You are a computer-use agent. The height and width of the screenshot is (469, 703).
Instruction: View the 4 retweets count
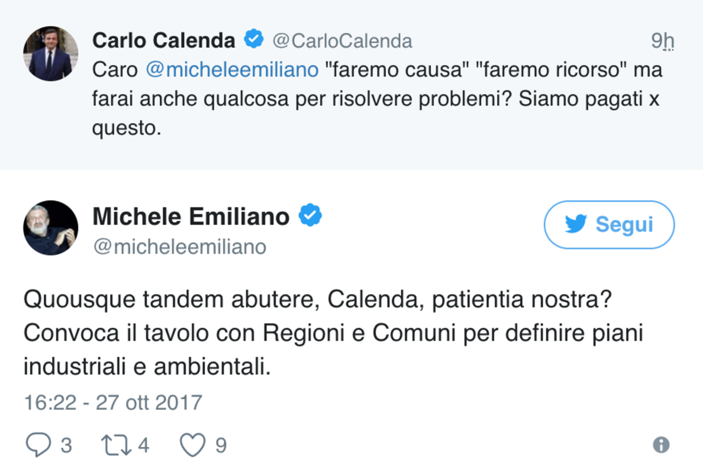[x=143, y=445]
